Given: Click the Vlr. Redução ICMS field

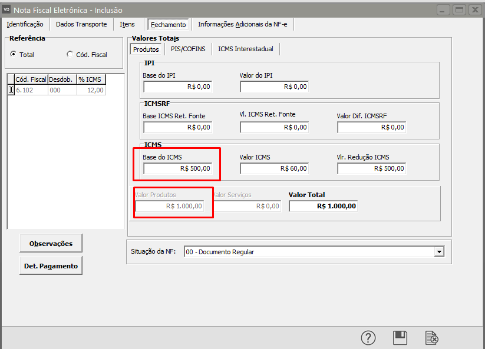Looking at the screenshot, I should (371, 168).
